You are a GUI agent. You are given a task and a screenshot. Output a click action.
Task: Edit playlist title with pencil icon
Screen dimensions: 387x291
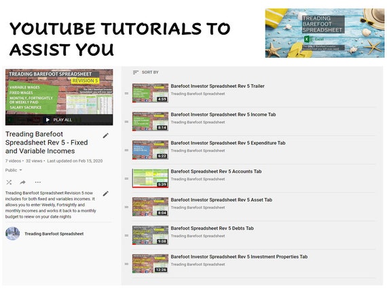(x=106, y=135)
